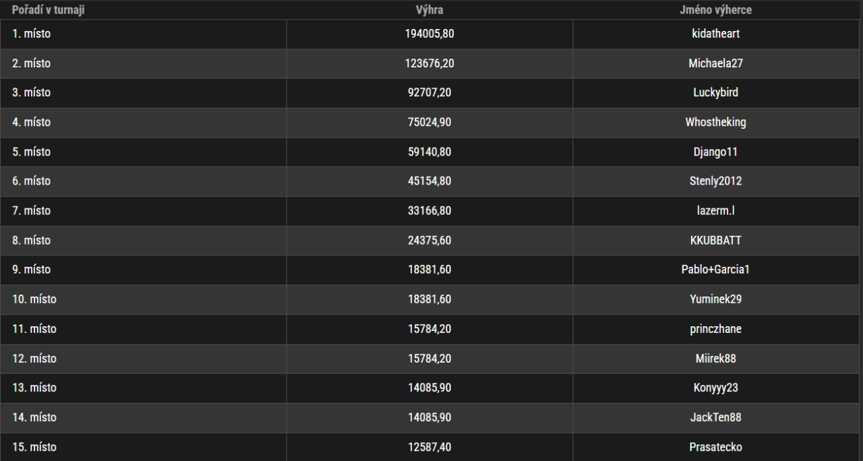
Task: Select the JackTen88 name cell
Action: [715, 417]
